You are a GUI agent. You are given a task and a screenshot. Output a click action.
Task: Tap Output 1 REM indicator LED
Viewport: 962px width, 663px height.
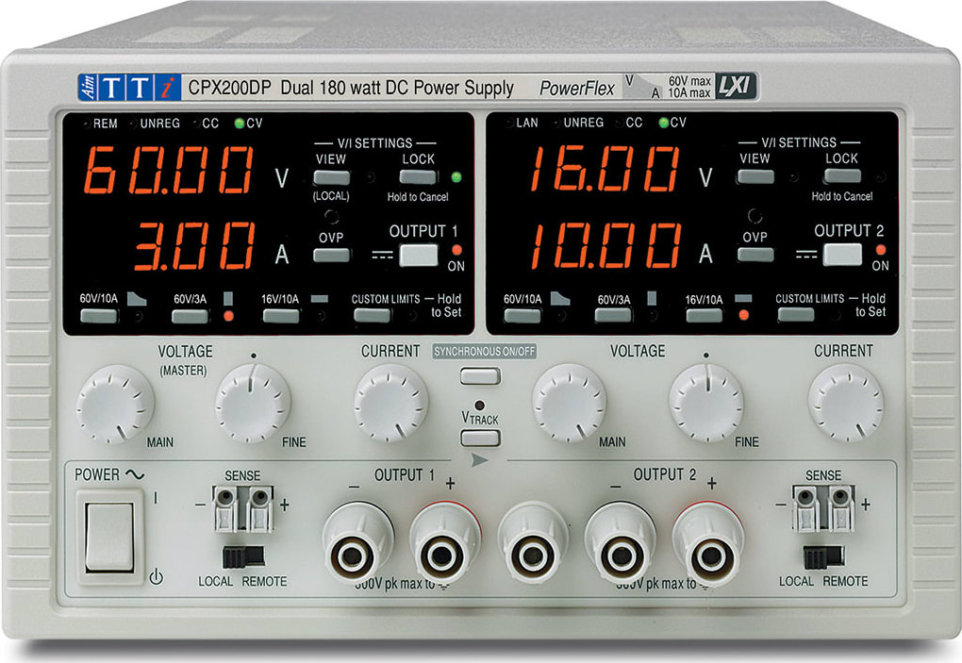[x=88, y=124]
